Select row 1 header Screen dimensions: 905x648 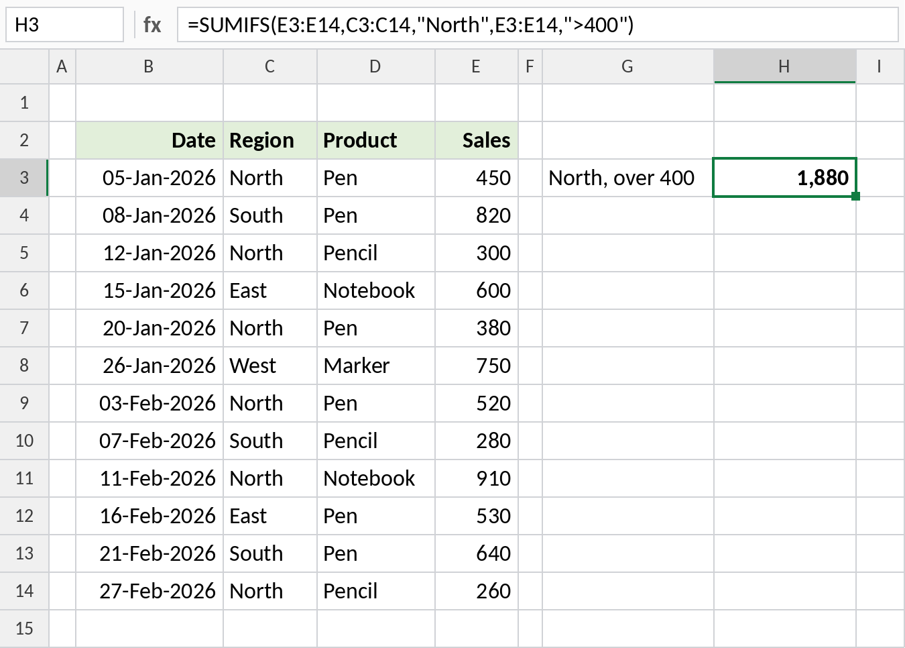click(x=24, y=103)
